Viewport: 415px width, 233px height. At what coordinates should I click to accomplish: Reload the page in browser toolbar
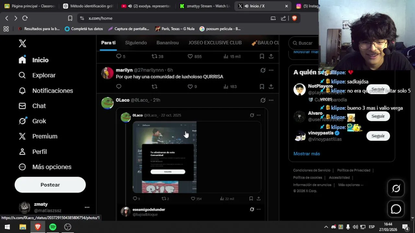25,18
